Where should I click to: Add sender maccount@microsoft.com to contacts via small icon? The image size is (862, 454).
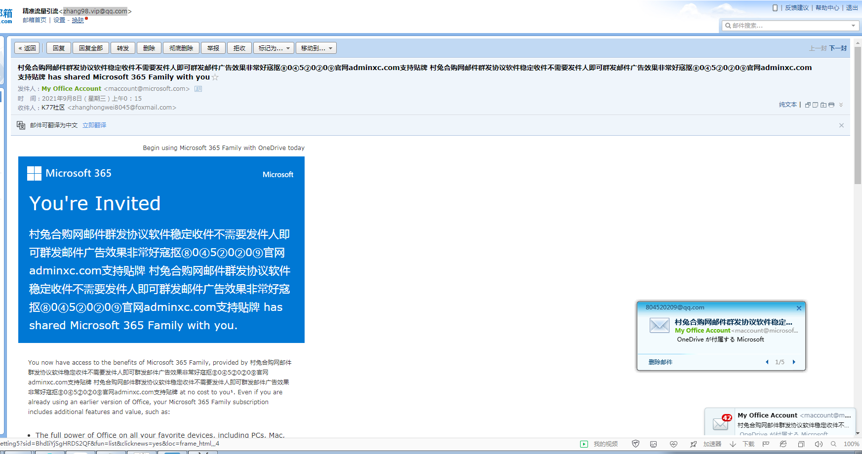(x=197, y=88)
